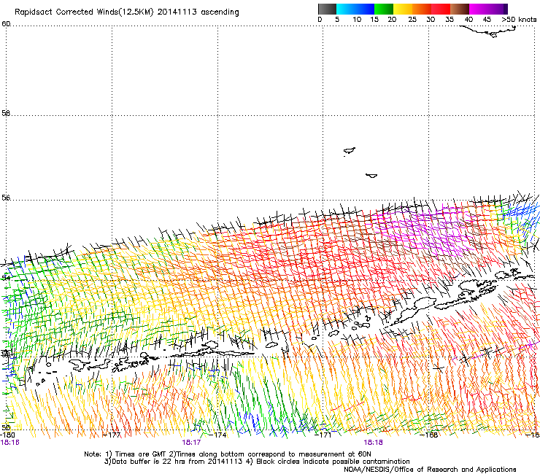Click the purple 18:16 time label
Viewport: 540px width, 474px height.
coord(9,443)
